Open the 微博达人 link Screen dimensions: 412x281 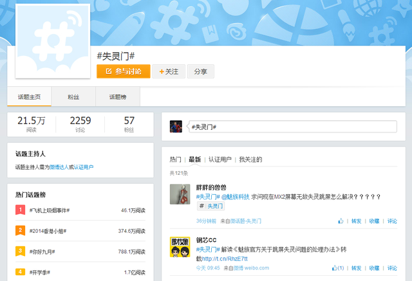59,167
